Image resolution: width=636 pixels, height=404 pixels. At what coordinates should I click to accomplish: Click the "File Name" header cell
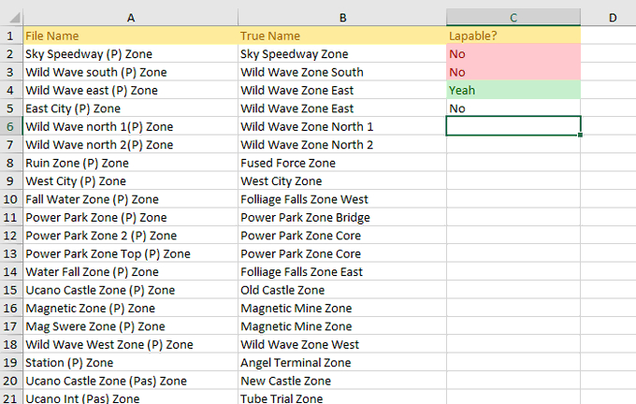(130, 36)
